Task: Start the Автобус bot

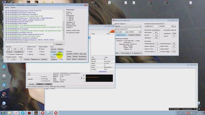Action: pyautogui.click(x=53, y=52)
